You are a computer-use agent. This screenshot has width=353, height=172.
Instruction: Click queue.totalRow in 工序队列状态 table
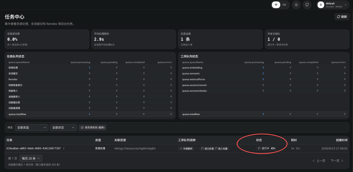point(264,114)
